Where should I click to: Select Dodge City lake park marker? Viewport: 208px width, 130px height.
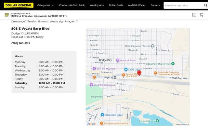[157, 121]
